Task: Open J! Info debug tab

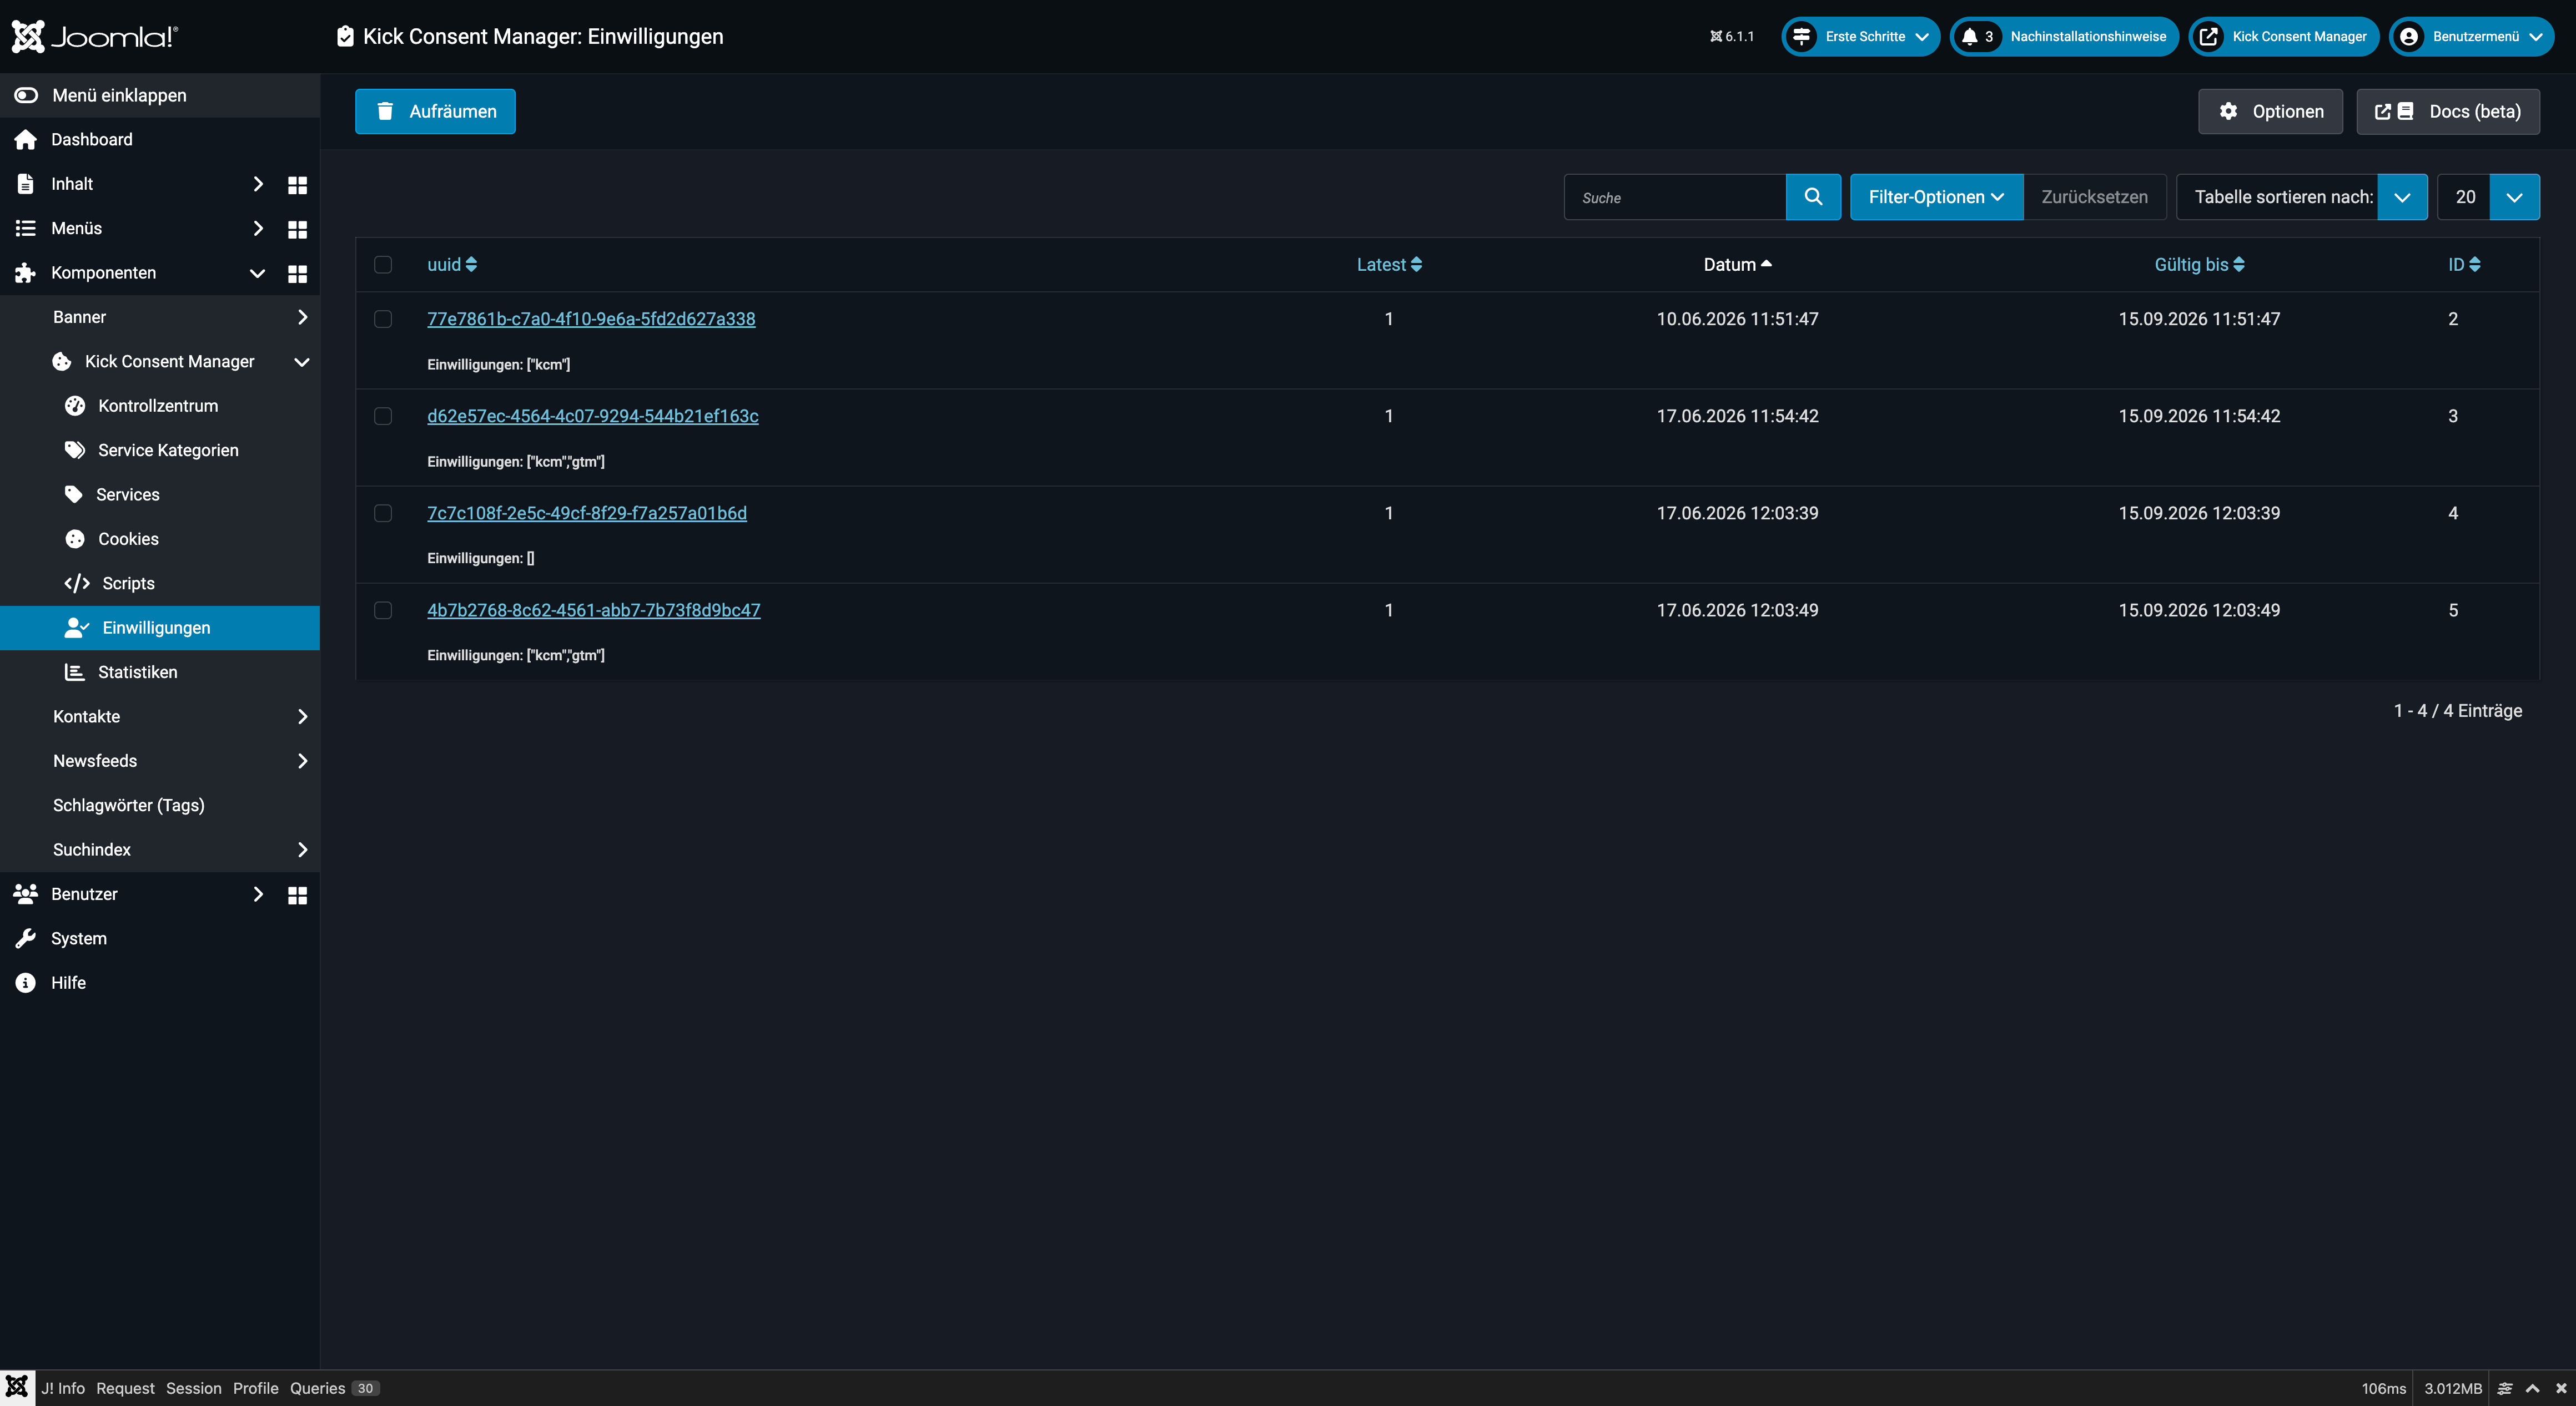Action: click(x=63, y=1388)
